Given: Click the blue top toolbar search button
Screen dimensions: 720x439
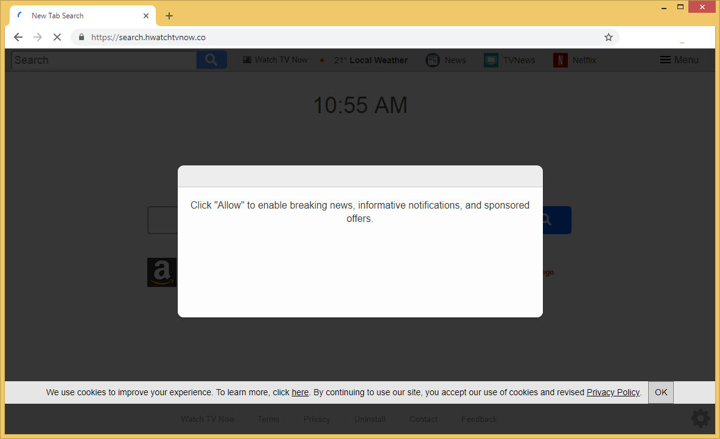Looking at the screenshot, I should tap(211, 60).
